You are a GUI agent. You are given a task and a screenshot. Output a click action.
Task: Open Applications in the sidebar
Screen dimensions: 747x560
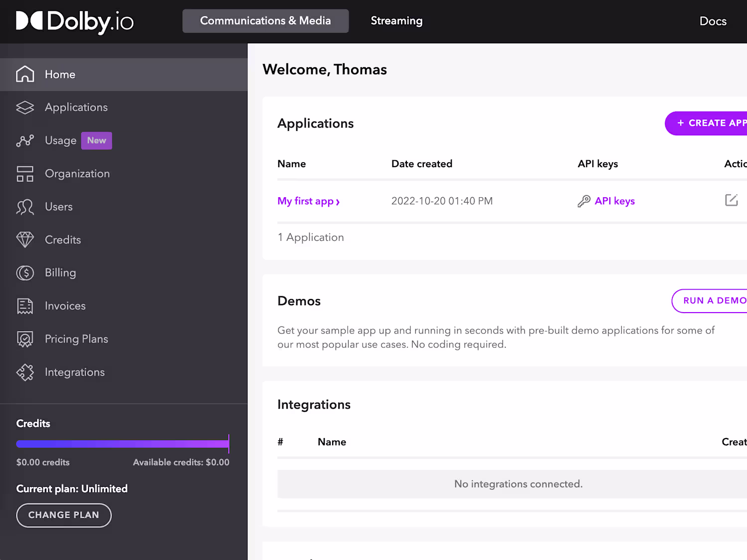(x=124, y=108)
